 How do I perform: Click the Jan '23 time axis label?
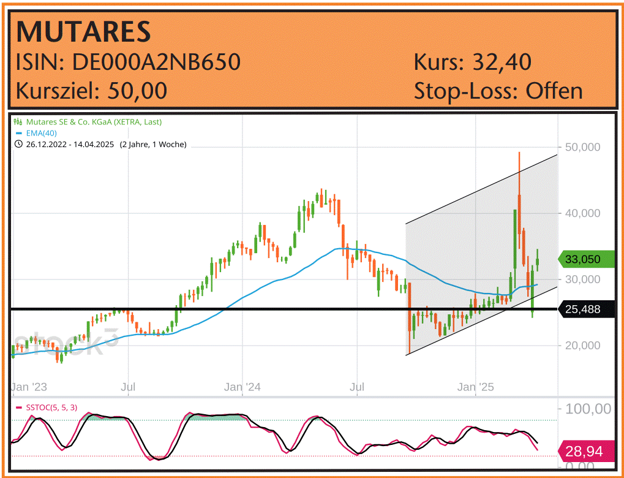(29, 387)
